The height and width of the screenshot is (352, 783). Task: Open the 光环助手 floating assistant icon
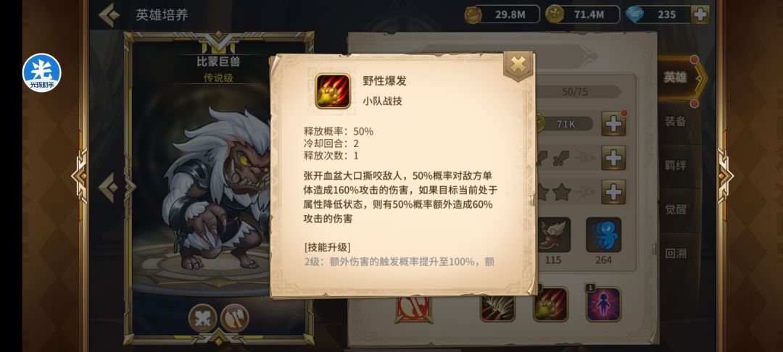41,73
